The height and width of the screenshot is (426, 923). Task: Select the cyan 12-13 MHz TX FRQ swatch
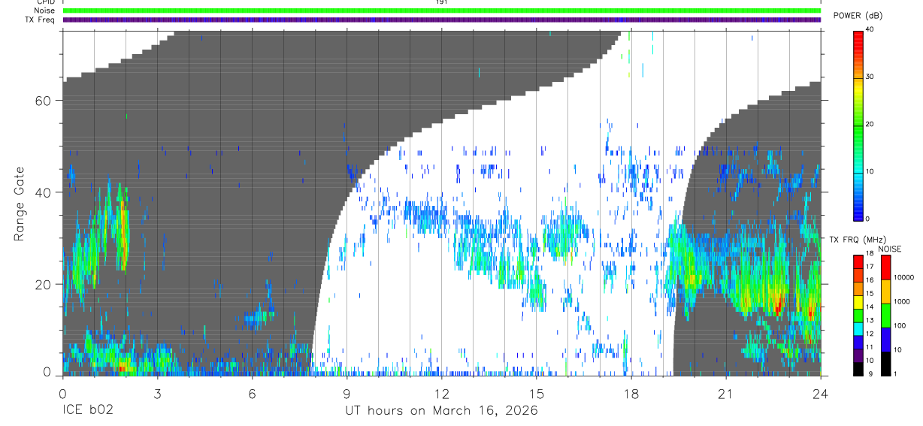(x=858, y=328)
